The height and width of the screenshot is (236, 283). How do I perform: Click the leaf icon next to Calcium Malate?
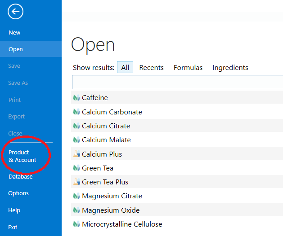(76, 140)
